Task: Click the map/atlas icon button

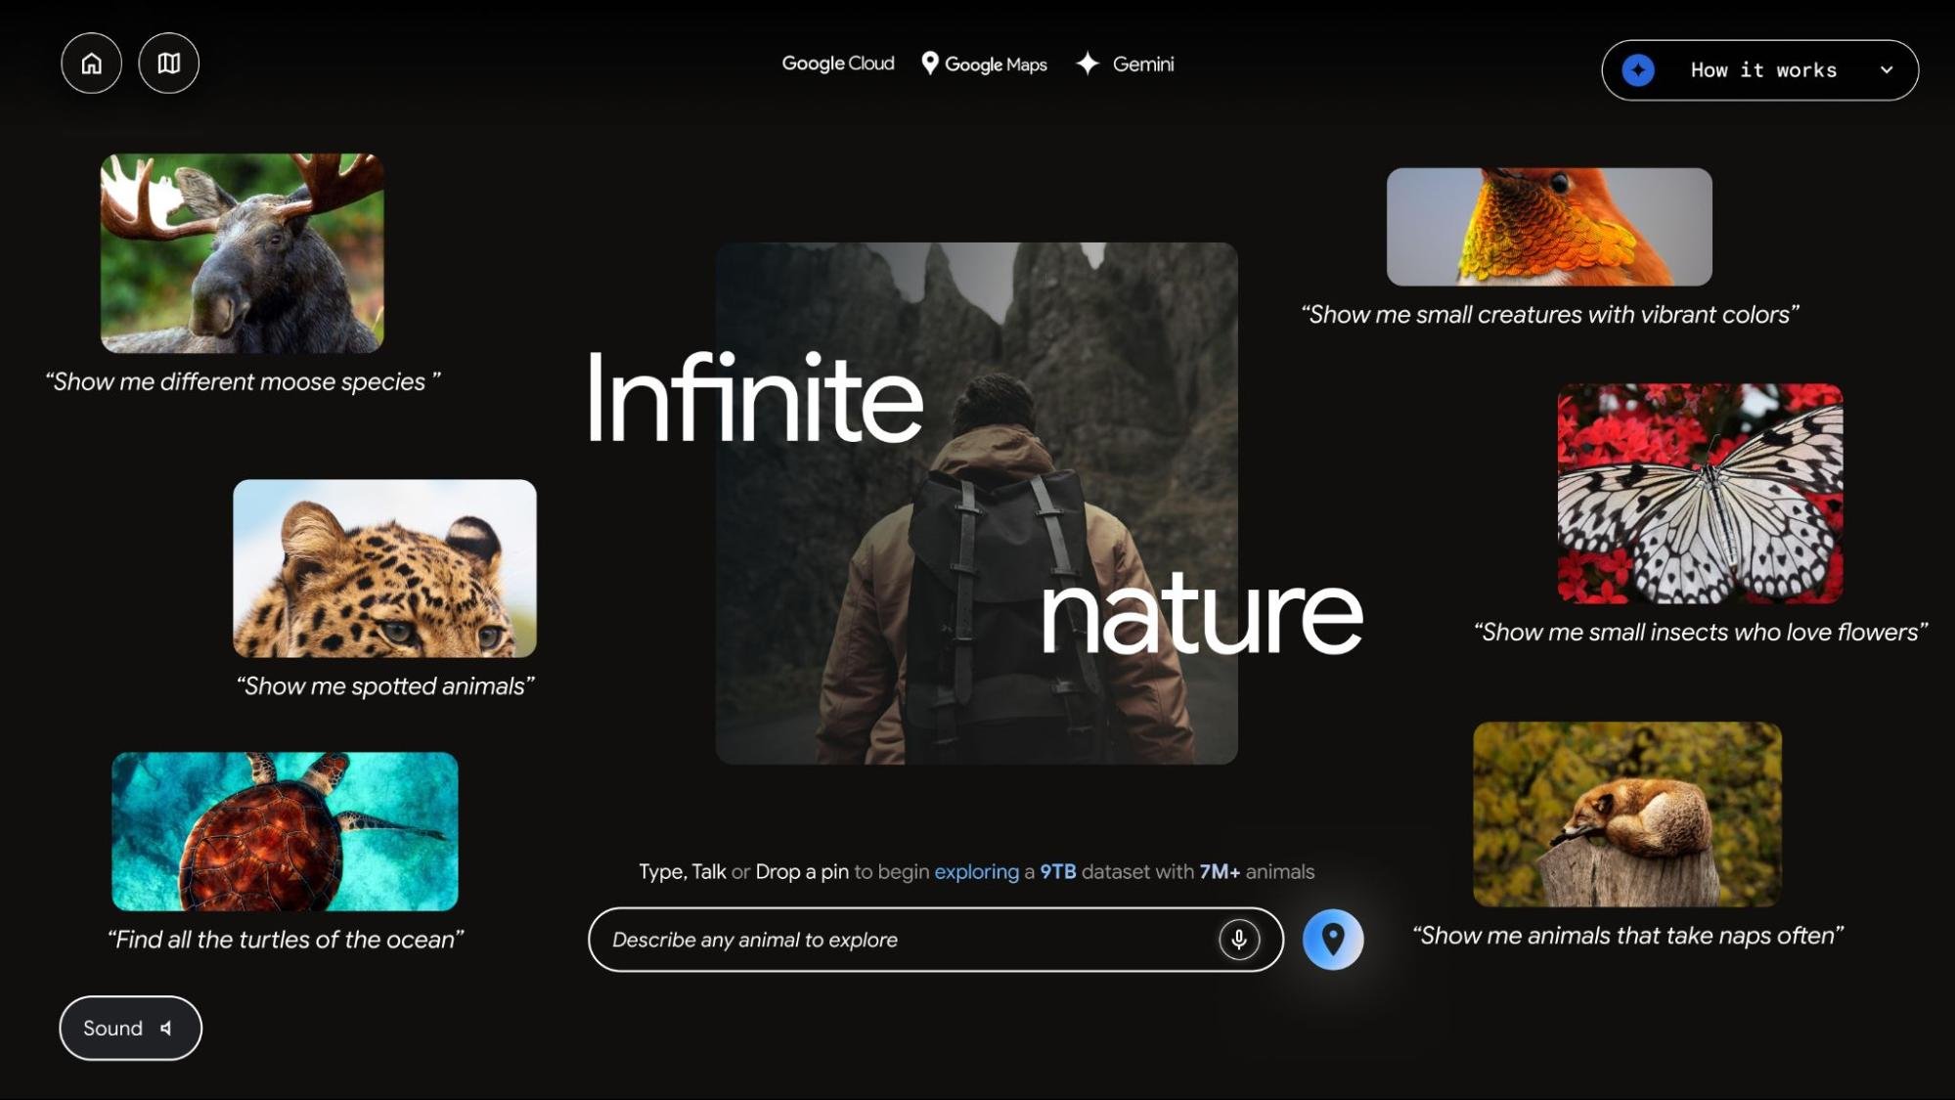Action: (168, 62)
